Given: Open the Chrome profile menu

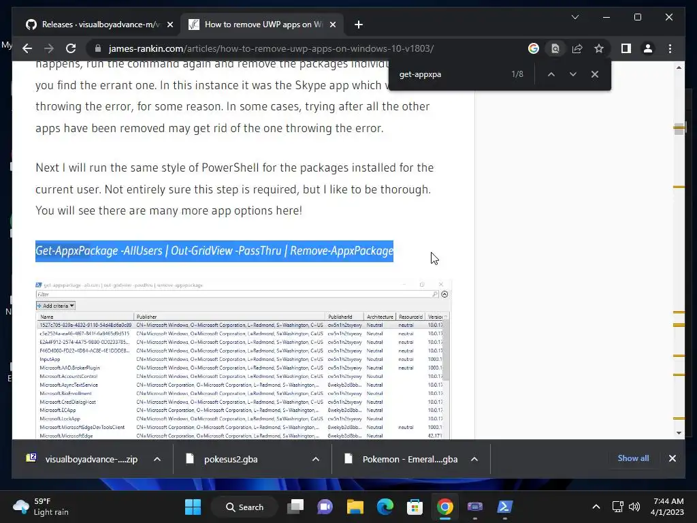Looking at the screenshot, I should point(648,48).
